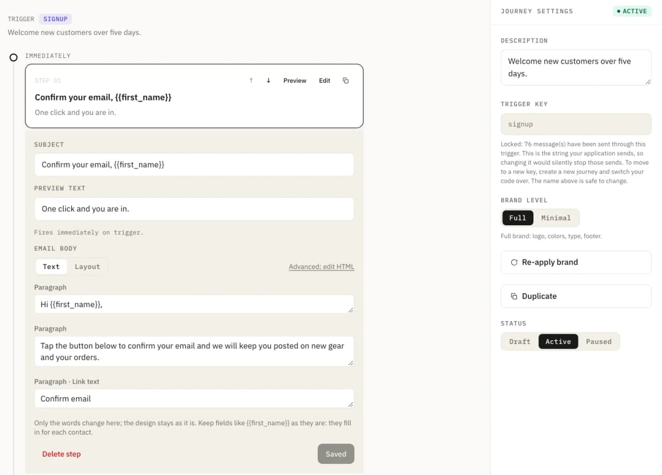
Task: Click the Saved button
Action: click(x=336, y=454)
